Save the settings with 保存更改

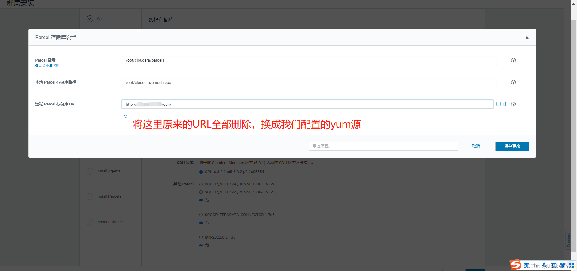coord(512,146)
